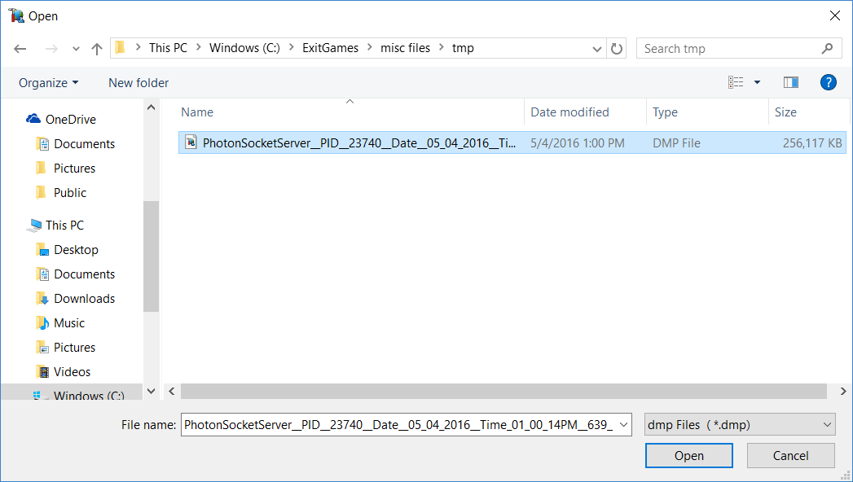The image size is (853, 482).
Task: Go up one folder level
Action: [x=96, y=48]
